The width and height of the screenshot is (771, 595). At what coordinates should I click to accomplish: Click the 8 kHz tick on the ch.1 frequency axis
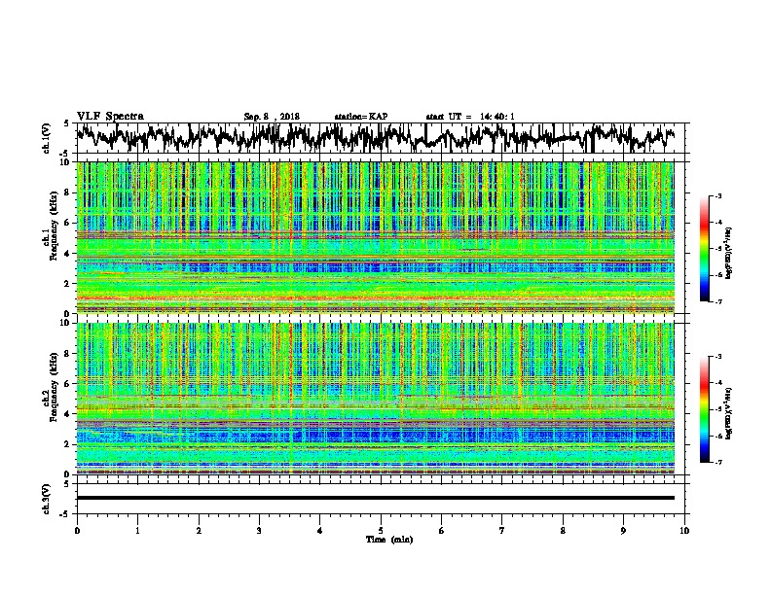[69, 192]
